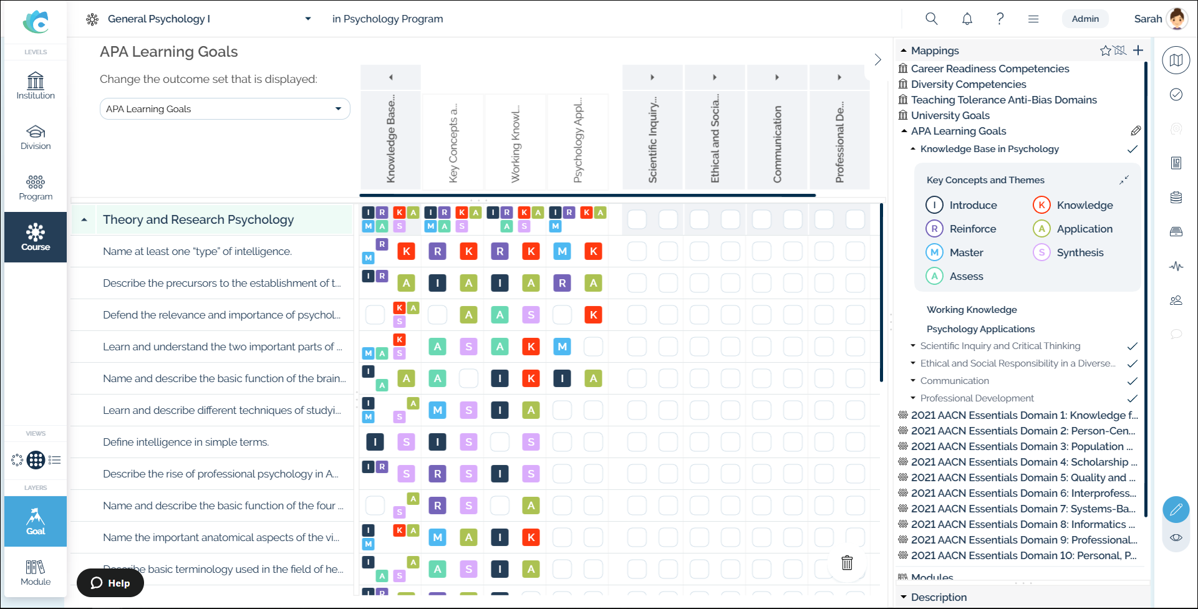This screenshot has height=609, width=1198.
Task: Click the Help chat button
Action: click(x=110, y=583)
